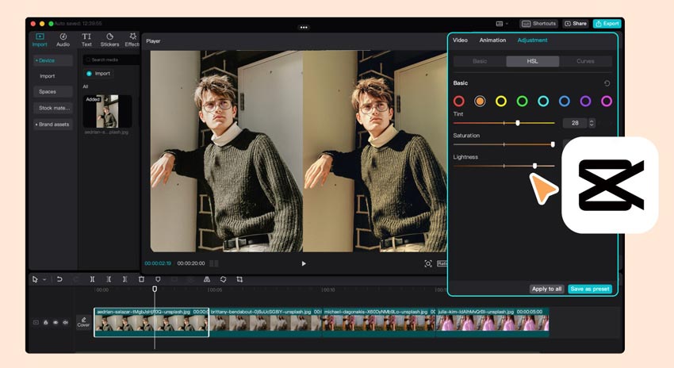Toggle track visibility eye icon
Image resolution: width=674 pixels, height=368 pixels.
tap(55, 323)
